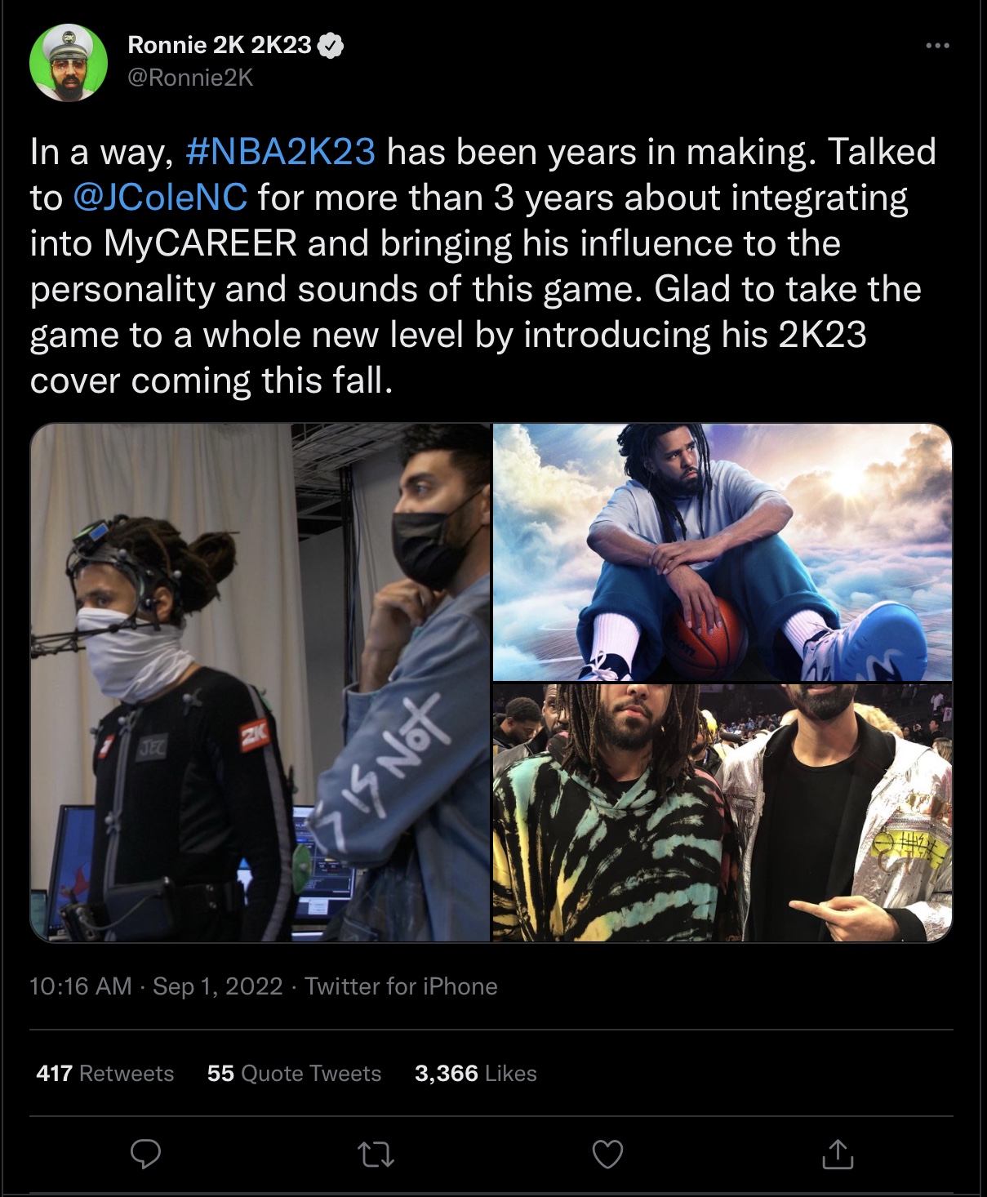Image resolution: width=987 pixels, height=1197 pixels.
Task: Open the #NBA2K23 hashtag link
Action: pyautogui.click(x=281, y=152)
